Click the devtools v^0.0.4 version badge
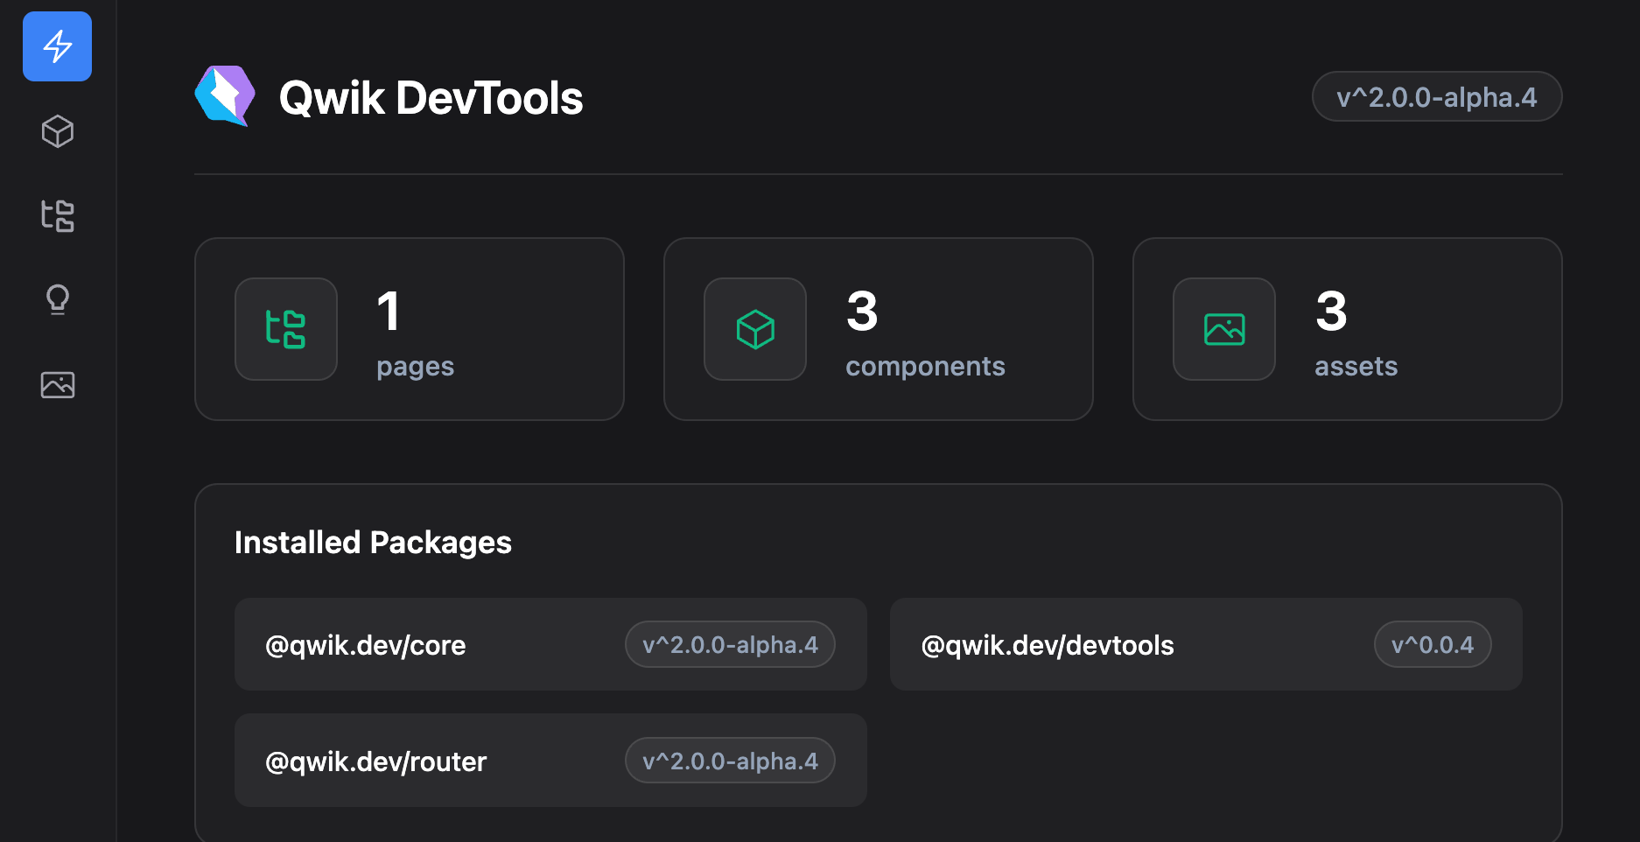This screenshot has height=842, width=1640. pos(1433,645)
